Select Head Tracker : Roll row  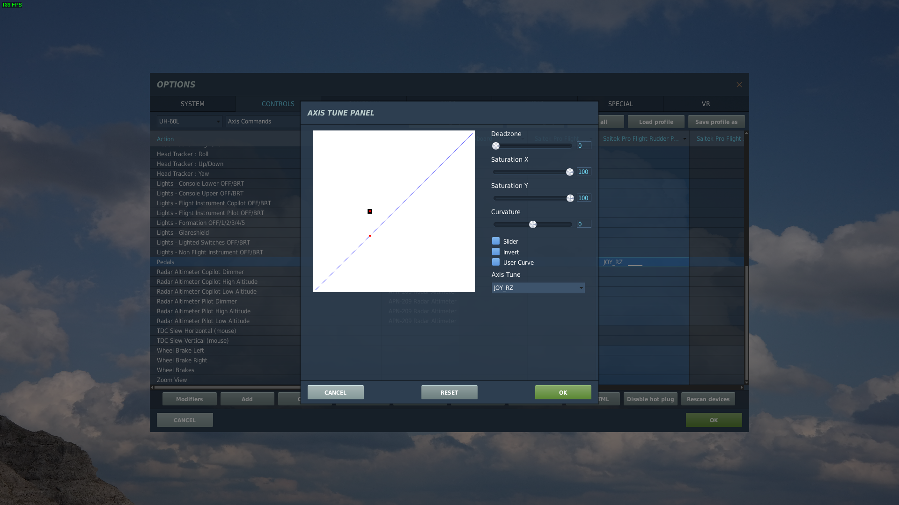tap(225, 154)
